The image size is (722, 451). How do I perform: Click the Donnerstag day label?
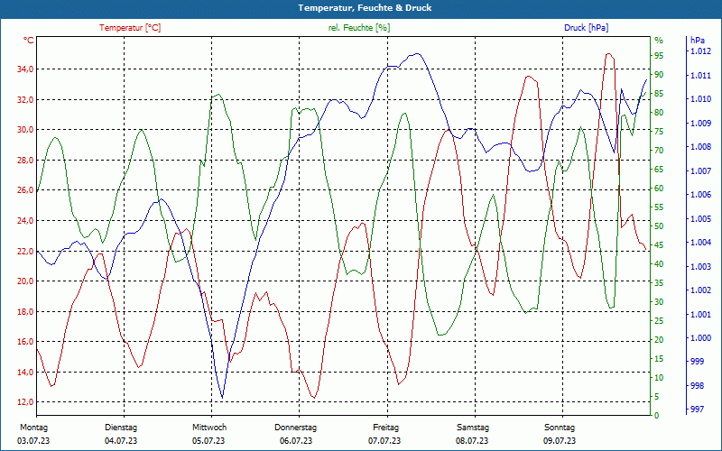[x=296, y=428]
